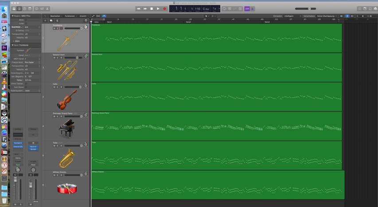The height and width of the screenshot is (207, 378).
Task: Open the Scissors editors button
Action: [47, 9]
